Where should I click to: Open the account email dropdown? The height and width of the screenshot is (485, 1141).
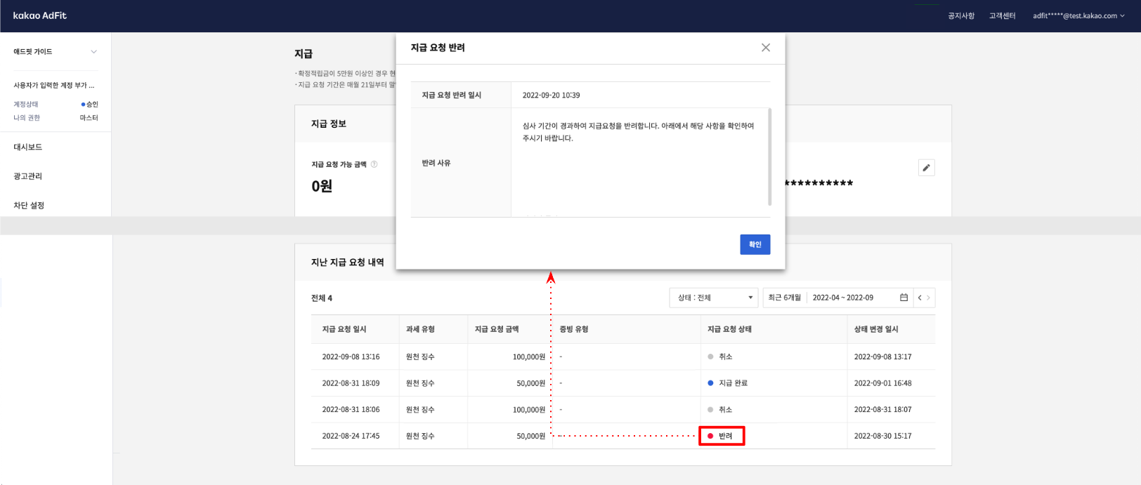pyautogui.click(x=1078, y=15)
